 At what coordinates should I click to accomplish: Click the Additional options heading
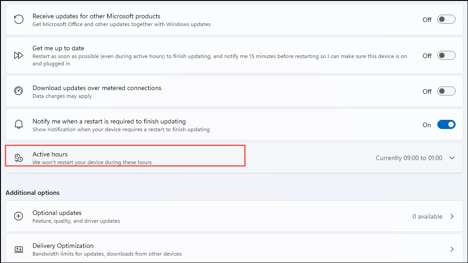click(33, 193)
